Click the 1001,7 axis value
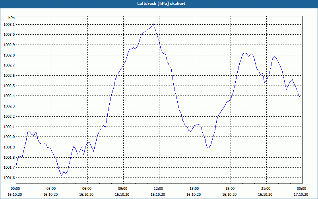 point(9,168)
